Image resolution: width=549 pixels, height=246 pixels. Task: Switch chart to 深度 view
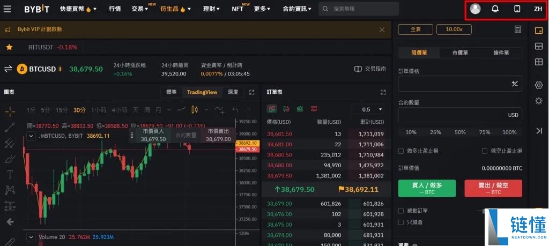tap(233, 92)
